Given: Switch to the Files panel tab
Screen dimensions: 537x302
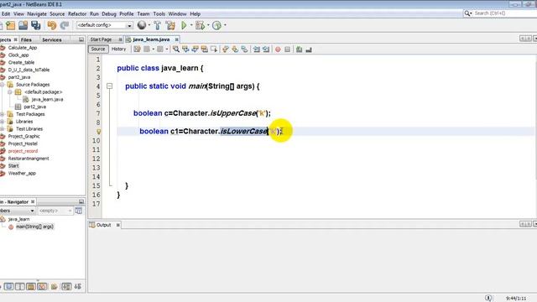Looking at the screenshot, I should pos(26,39).
